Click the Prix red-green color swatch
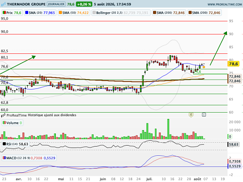 [x=4, y=13]
